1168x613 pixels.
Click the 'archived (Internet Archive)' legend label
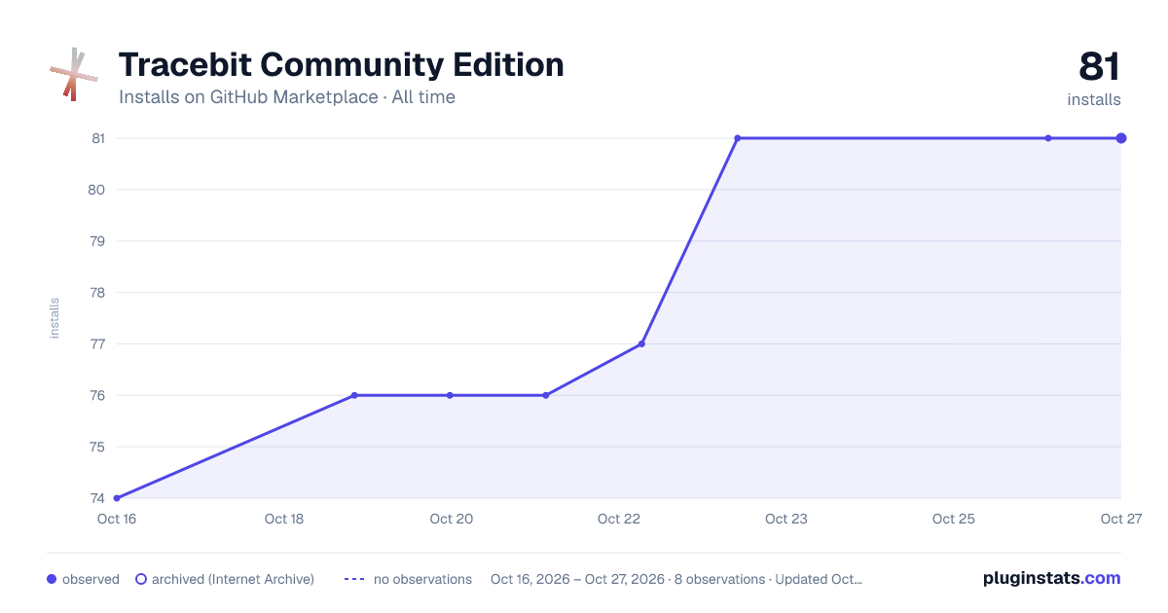pyautogui.click(x=233, y=579)
